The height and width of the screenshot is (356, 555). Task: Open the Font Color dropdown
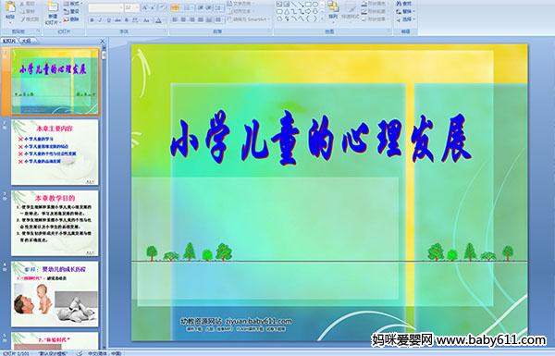point(159,20)
